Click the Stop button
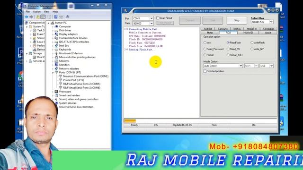 pyautogui.click(x=237, y=20)
